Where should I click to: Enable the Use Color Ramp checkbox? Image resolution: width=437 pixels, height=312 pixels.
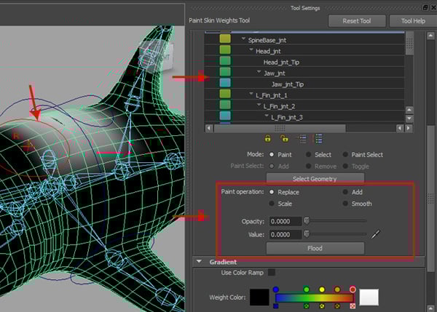(x=272, y=273)
